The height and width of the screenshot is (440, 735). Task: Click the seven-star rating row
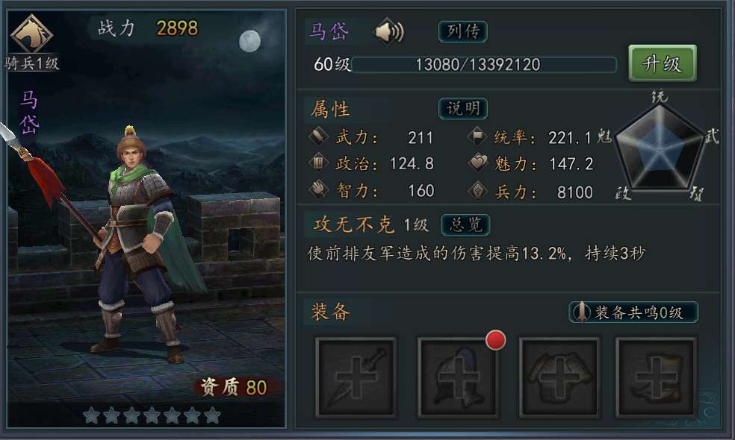point(152,415)
